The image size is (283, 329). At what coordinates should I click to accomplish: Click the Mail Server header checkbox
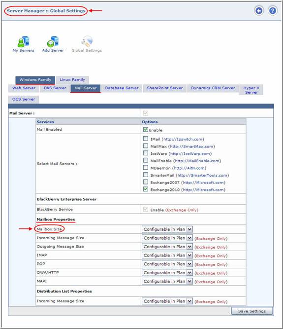pyautogui.click(x=146, y=113)
